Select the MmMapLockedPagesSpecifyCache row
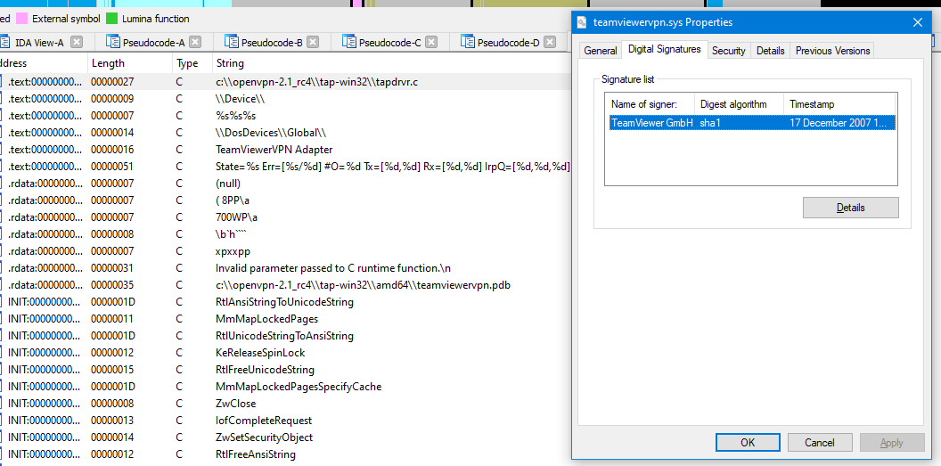This screenshot has height=466, width=941. coord(285,386)
